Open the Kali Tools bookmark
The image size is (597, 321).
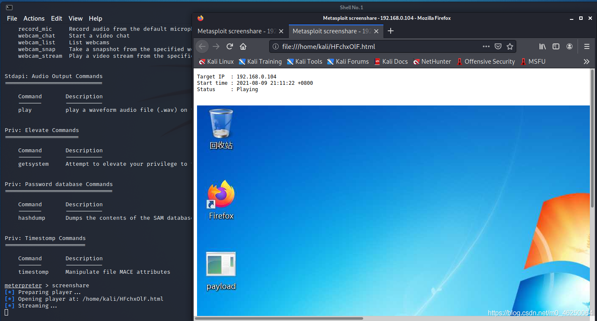(304, 62)
